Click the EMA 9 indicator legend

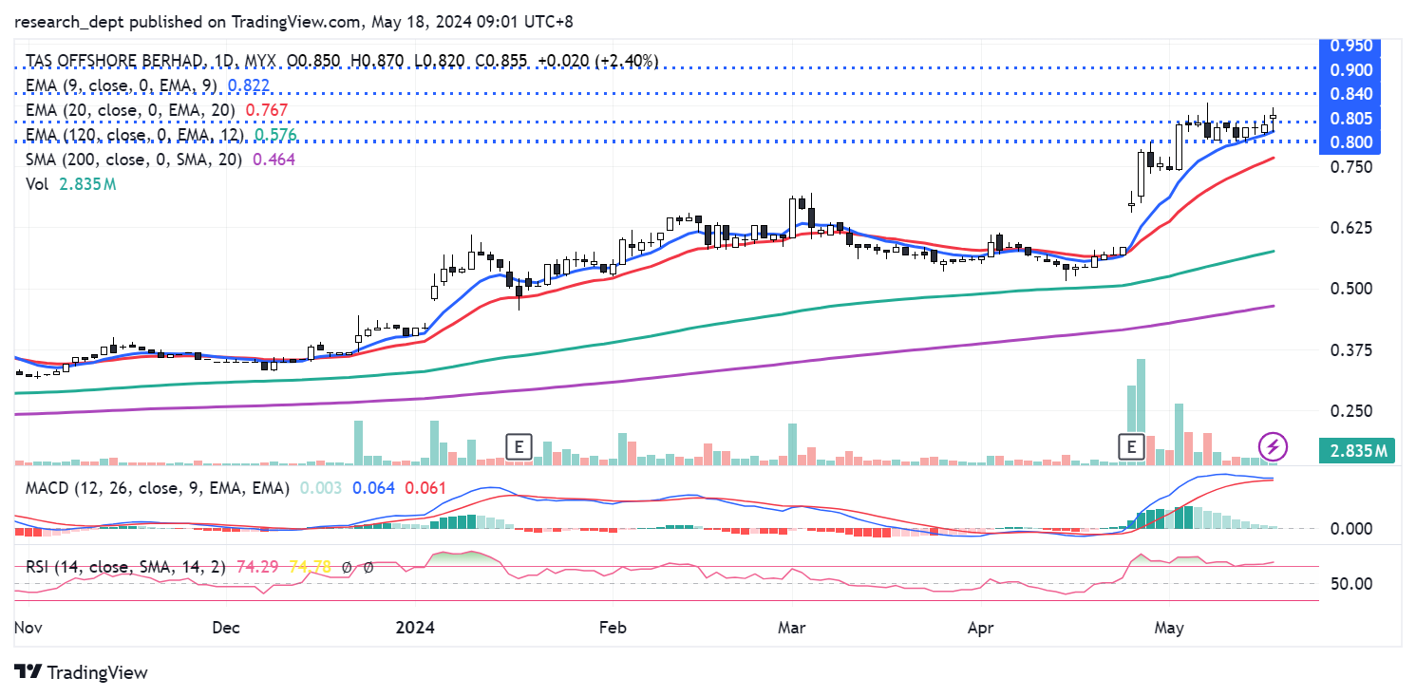click(x=122, y=85)
